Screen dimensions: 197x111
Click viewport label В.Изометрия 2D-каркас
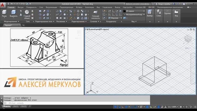tap(97, 29)
